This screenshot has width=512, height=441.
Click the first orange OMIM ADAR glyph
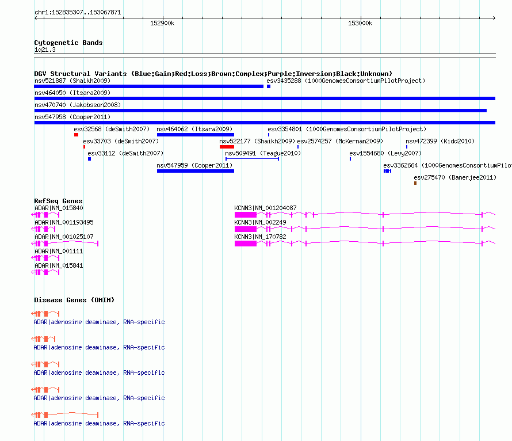[x=45, y=314]
